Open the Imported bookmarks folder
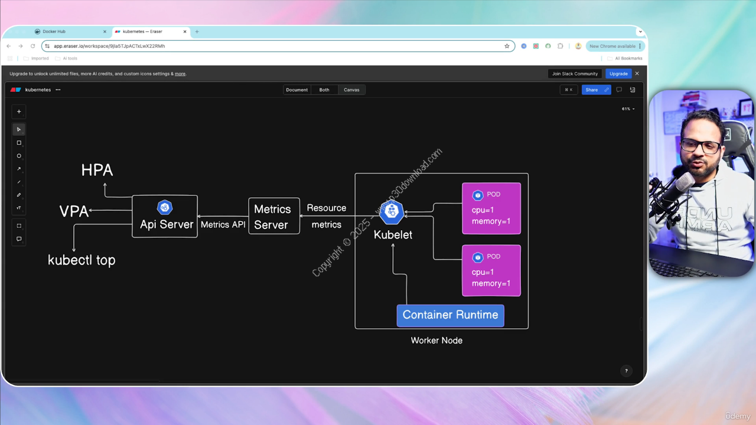756x425 pixels. point(36,58)
